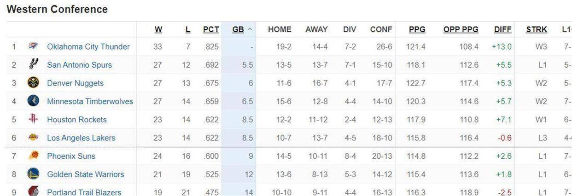This screenshot has width=572, height=196.
Task: Click the Golden State Warriors logo icon
Action: click(33, 174)
